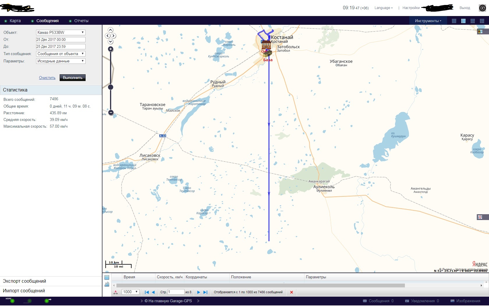Click the column auto-width icon

point(116,292)
